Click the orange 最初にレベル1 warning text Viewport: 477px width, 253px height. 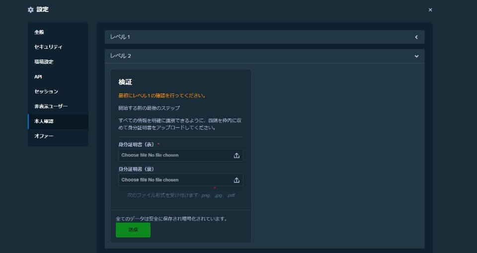tap(162, 95)
